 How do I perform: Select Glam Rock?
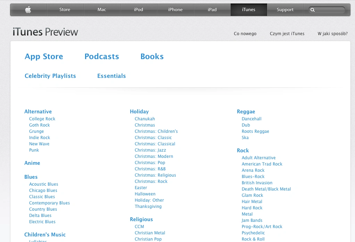[x=252, y=195]
